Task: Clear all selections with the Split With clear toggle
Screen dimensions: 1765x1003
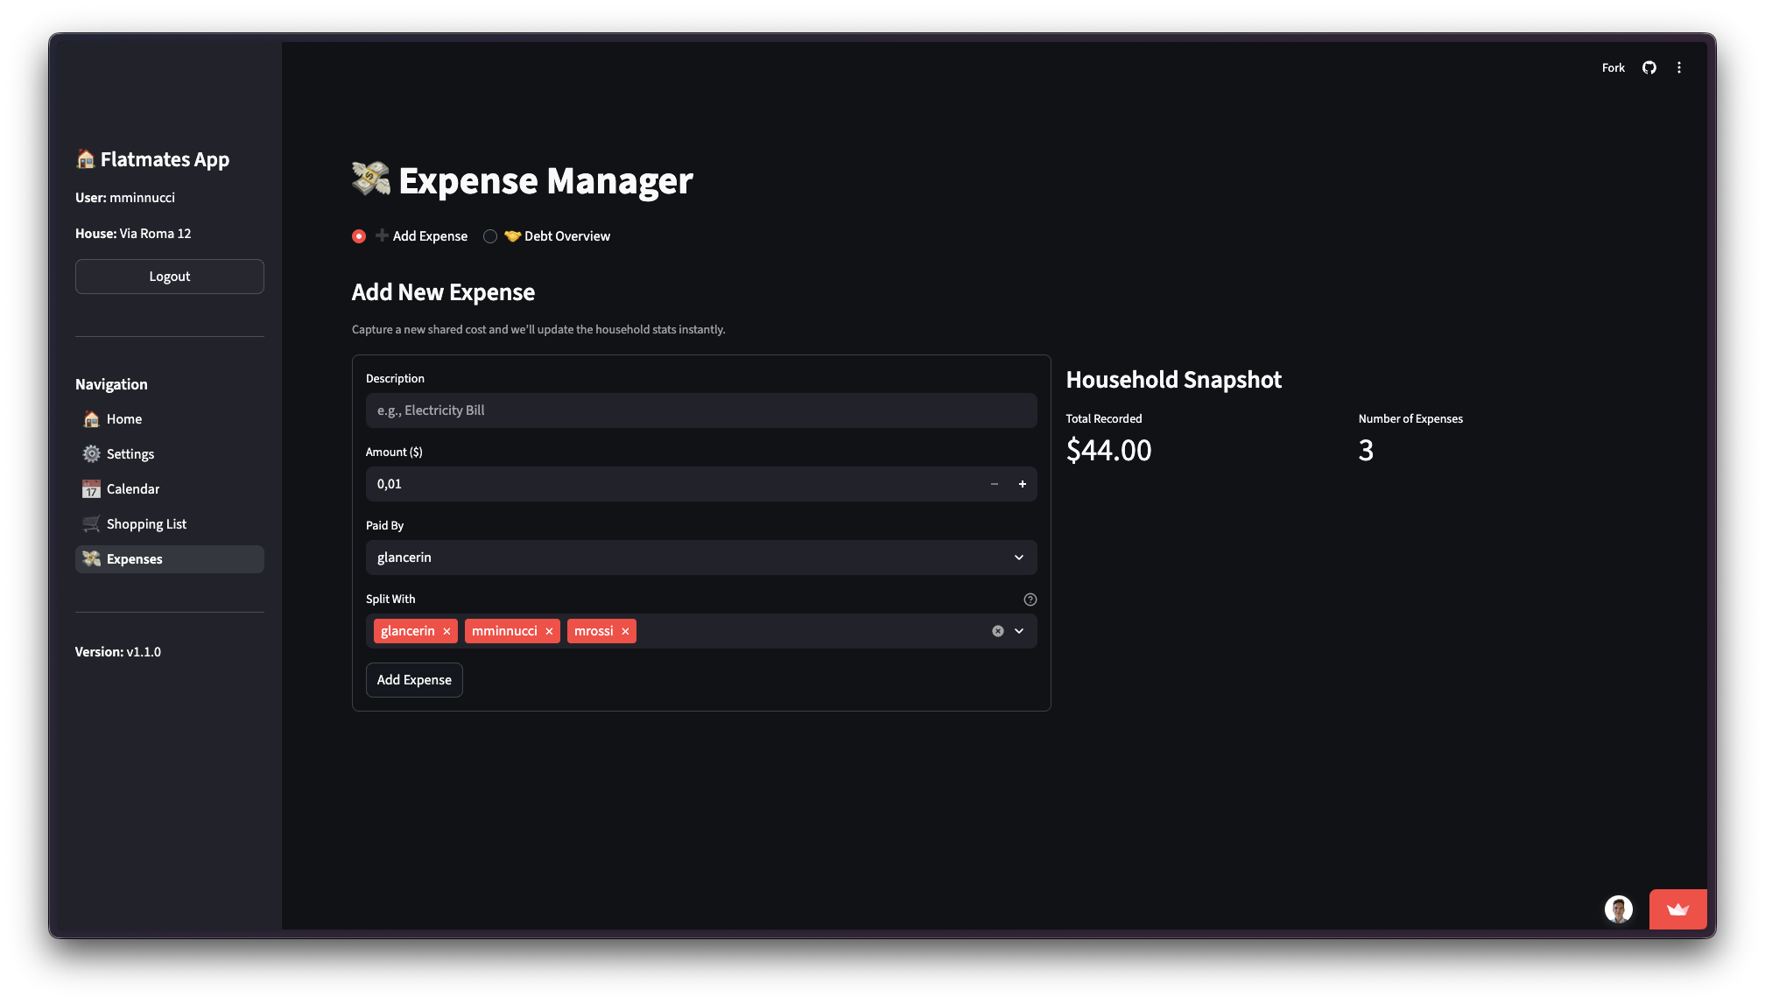Action: tap(997, 630)
